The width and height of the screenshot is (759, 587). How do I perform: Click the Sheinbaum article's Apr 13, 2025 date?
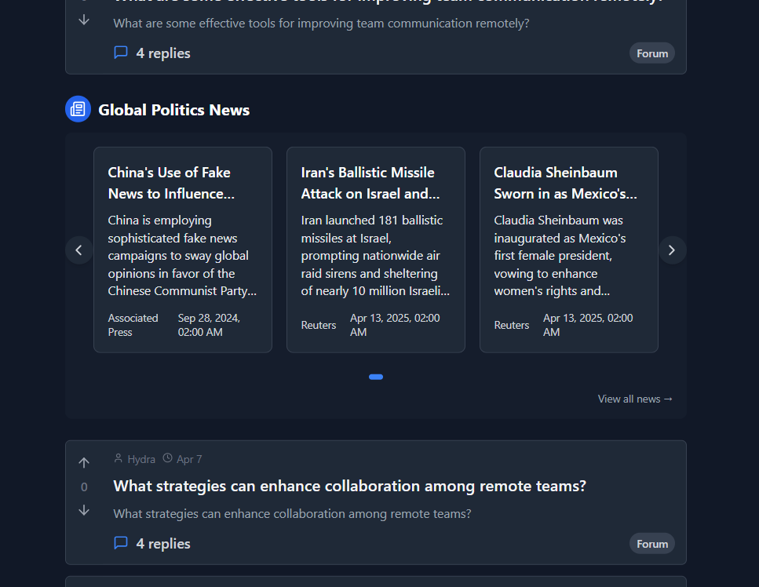pos(588,325)
